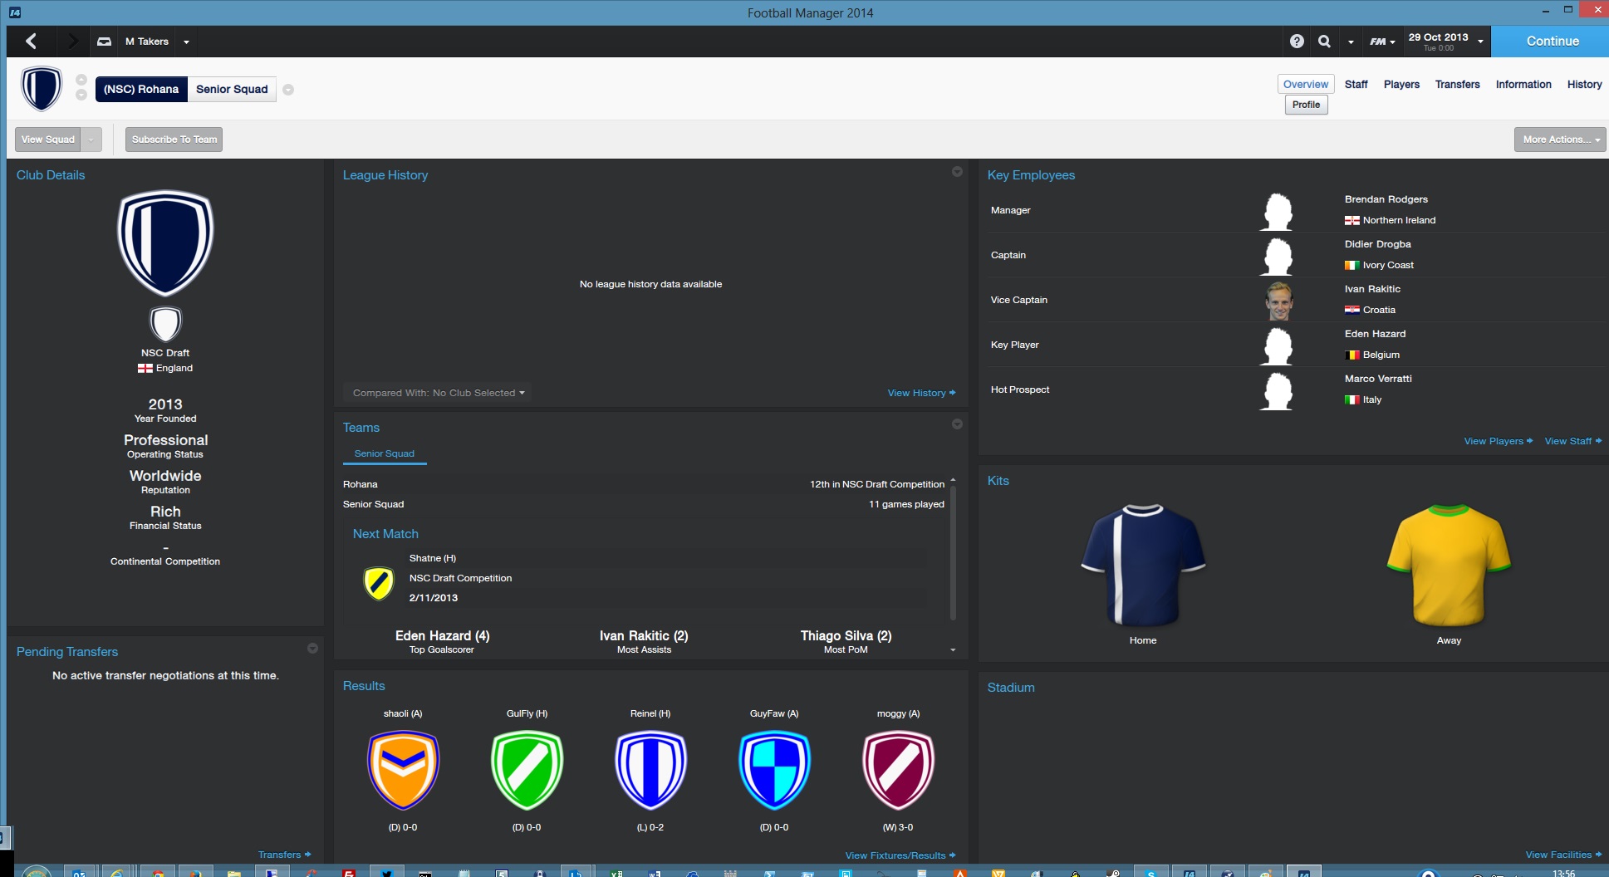1609x877 pixels.
Task: Open the Transfers tab
Action: [x=1457, y=84]
